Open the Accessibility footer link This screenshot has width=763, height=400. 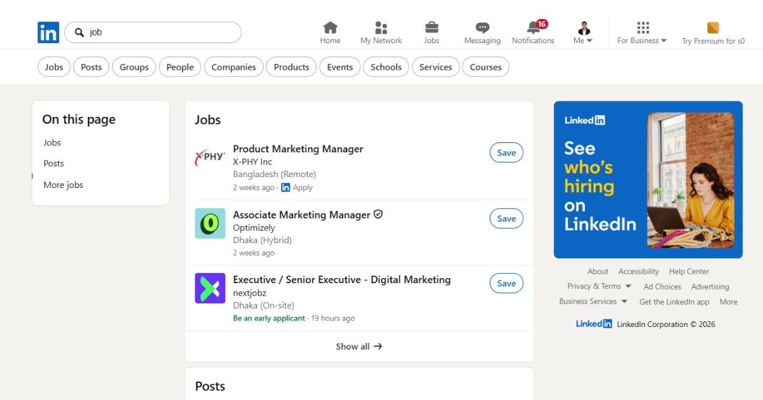point(638,272)
